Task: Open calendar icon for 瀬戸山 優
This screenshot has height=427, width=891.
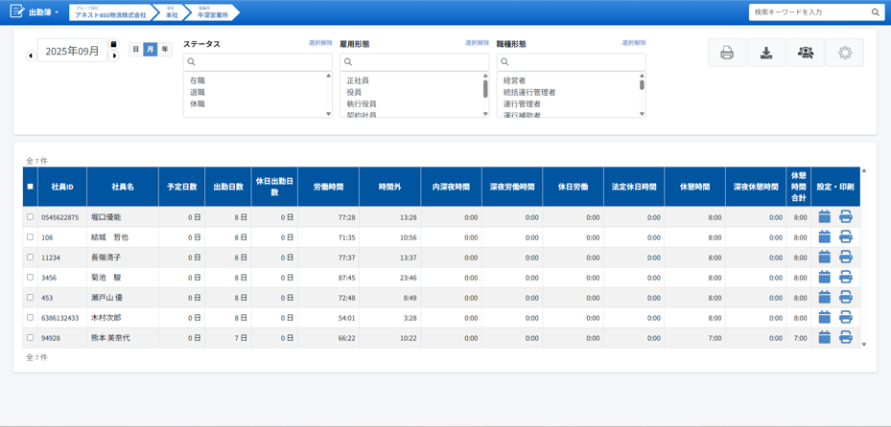Action: tap(825, 297)
